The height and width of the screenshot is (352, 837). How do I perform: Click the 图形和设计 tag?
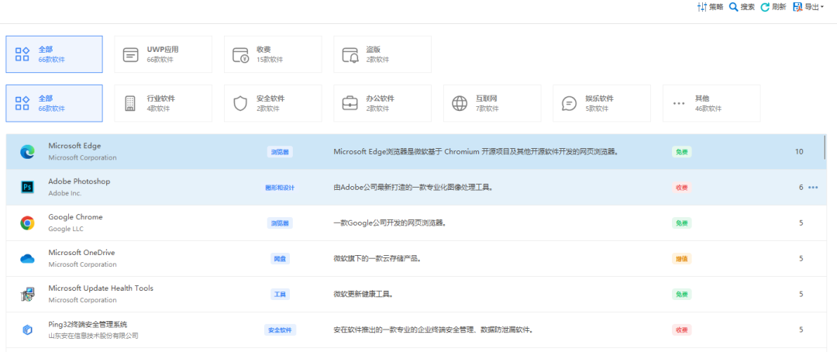[280, 188]
